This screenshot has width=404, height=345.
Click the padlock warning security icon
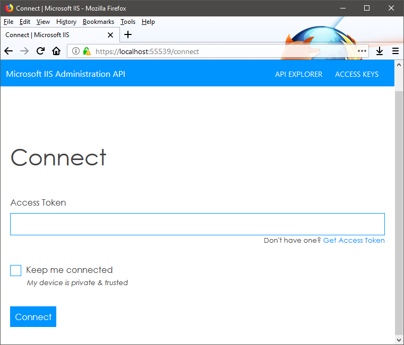[x=87, y=51]
